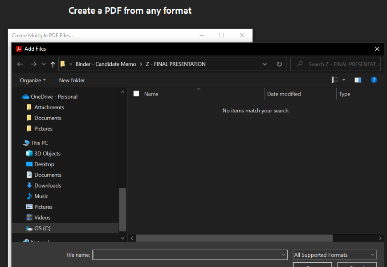Screen dimensions: 387x267
Task: Toggle the preview pane icon
Action: click(358, 80)
